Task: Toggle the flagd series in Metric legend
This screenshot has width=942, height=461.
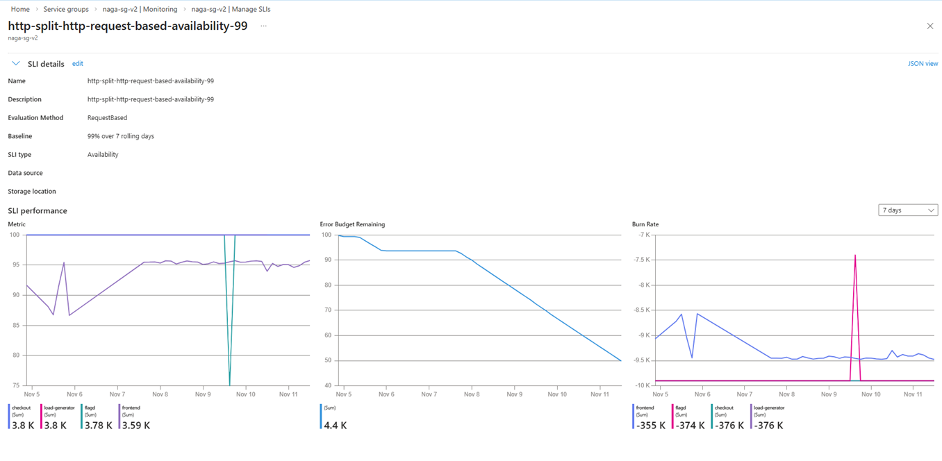Action: pos(97,417)
